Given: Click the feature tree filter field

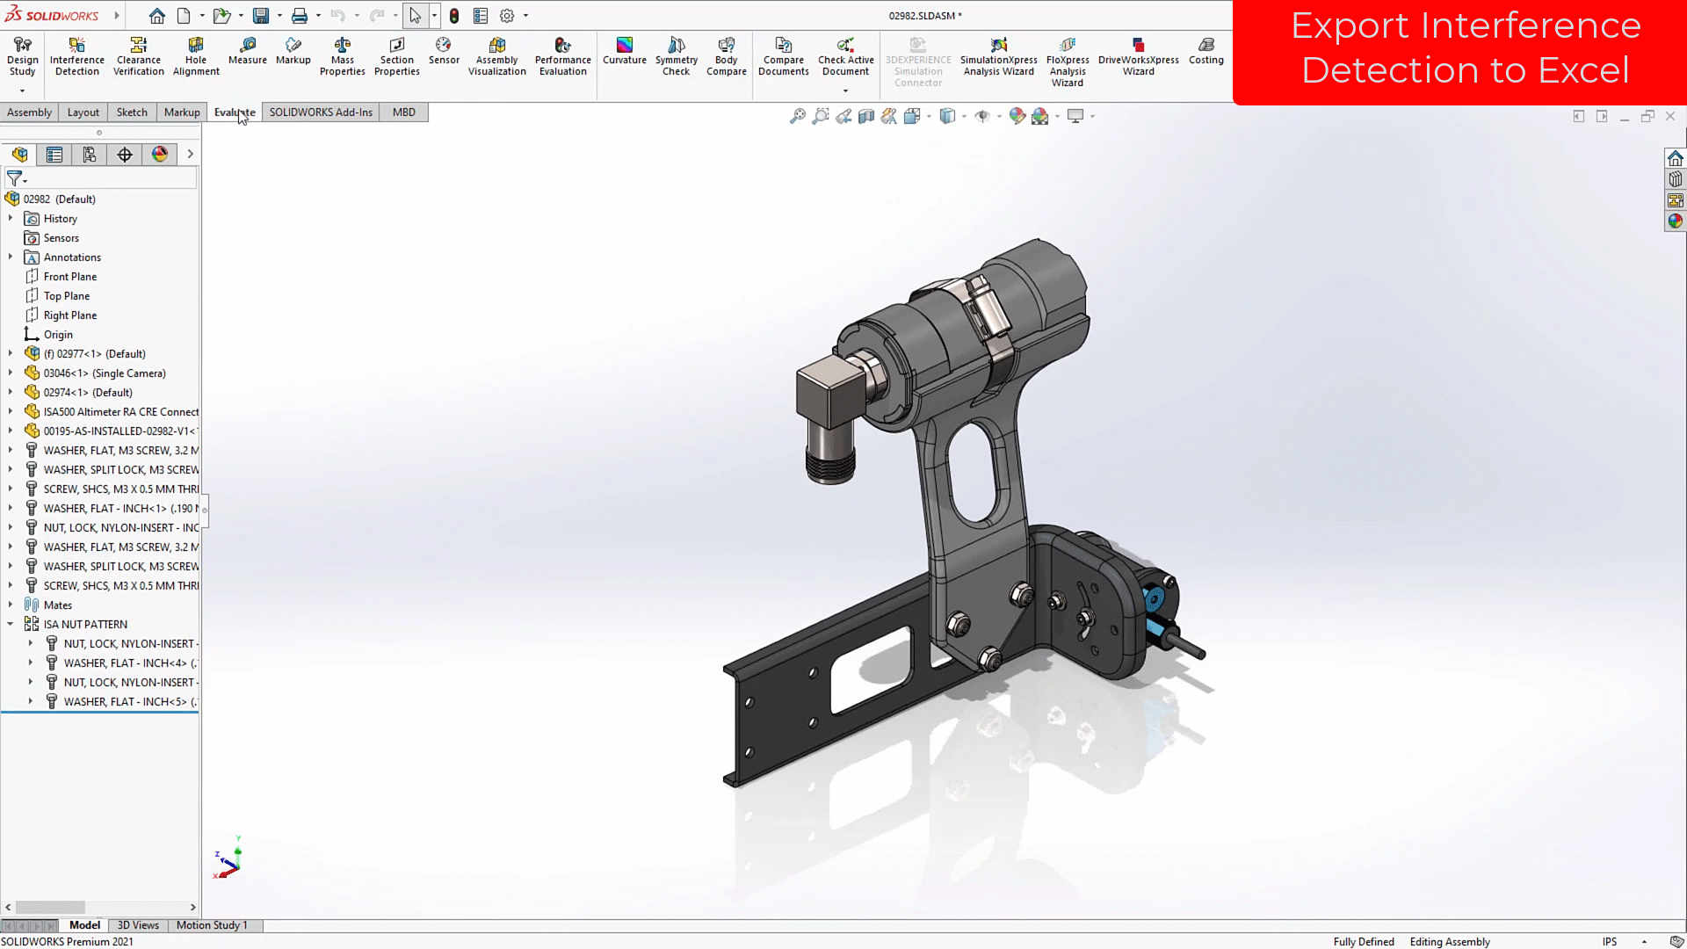Looking at the screenshot, I should pos(112,179).
